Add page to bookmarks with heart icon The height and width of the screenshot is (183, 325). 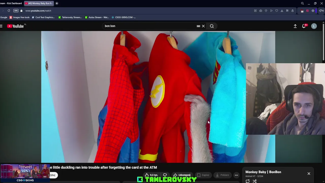[x=277, y=11]
